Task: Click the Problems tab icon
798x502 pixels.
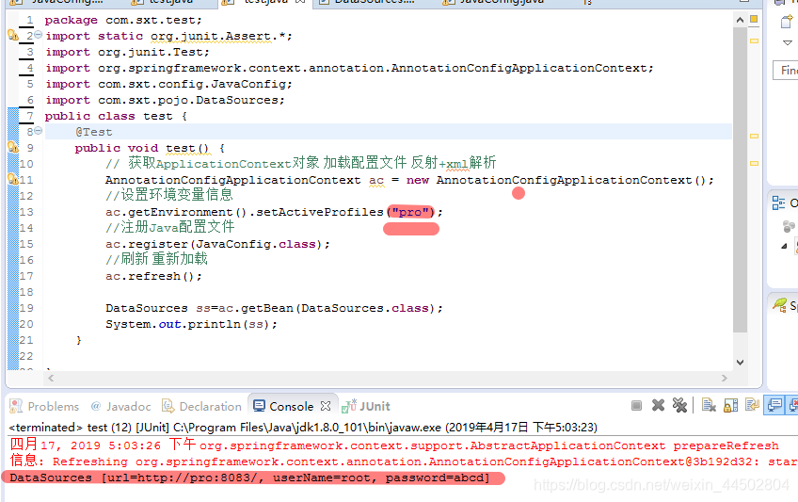Action: click(16, 406)
